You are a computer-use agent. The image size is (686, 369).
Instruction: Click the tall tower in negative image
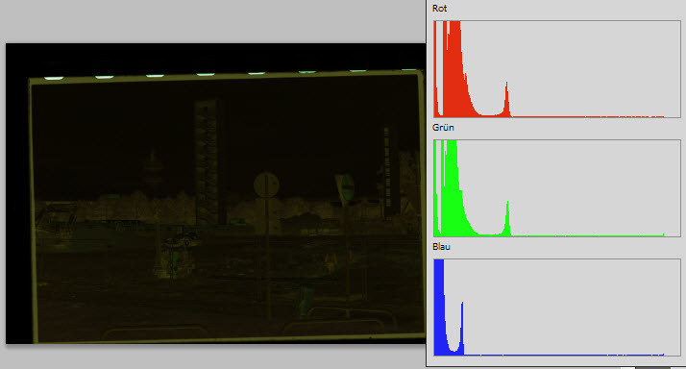pyautogui.click(x=207, y=162)
